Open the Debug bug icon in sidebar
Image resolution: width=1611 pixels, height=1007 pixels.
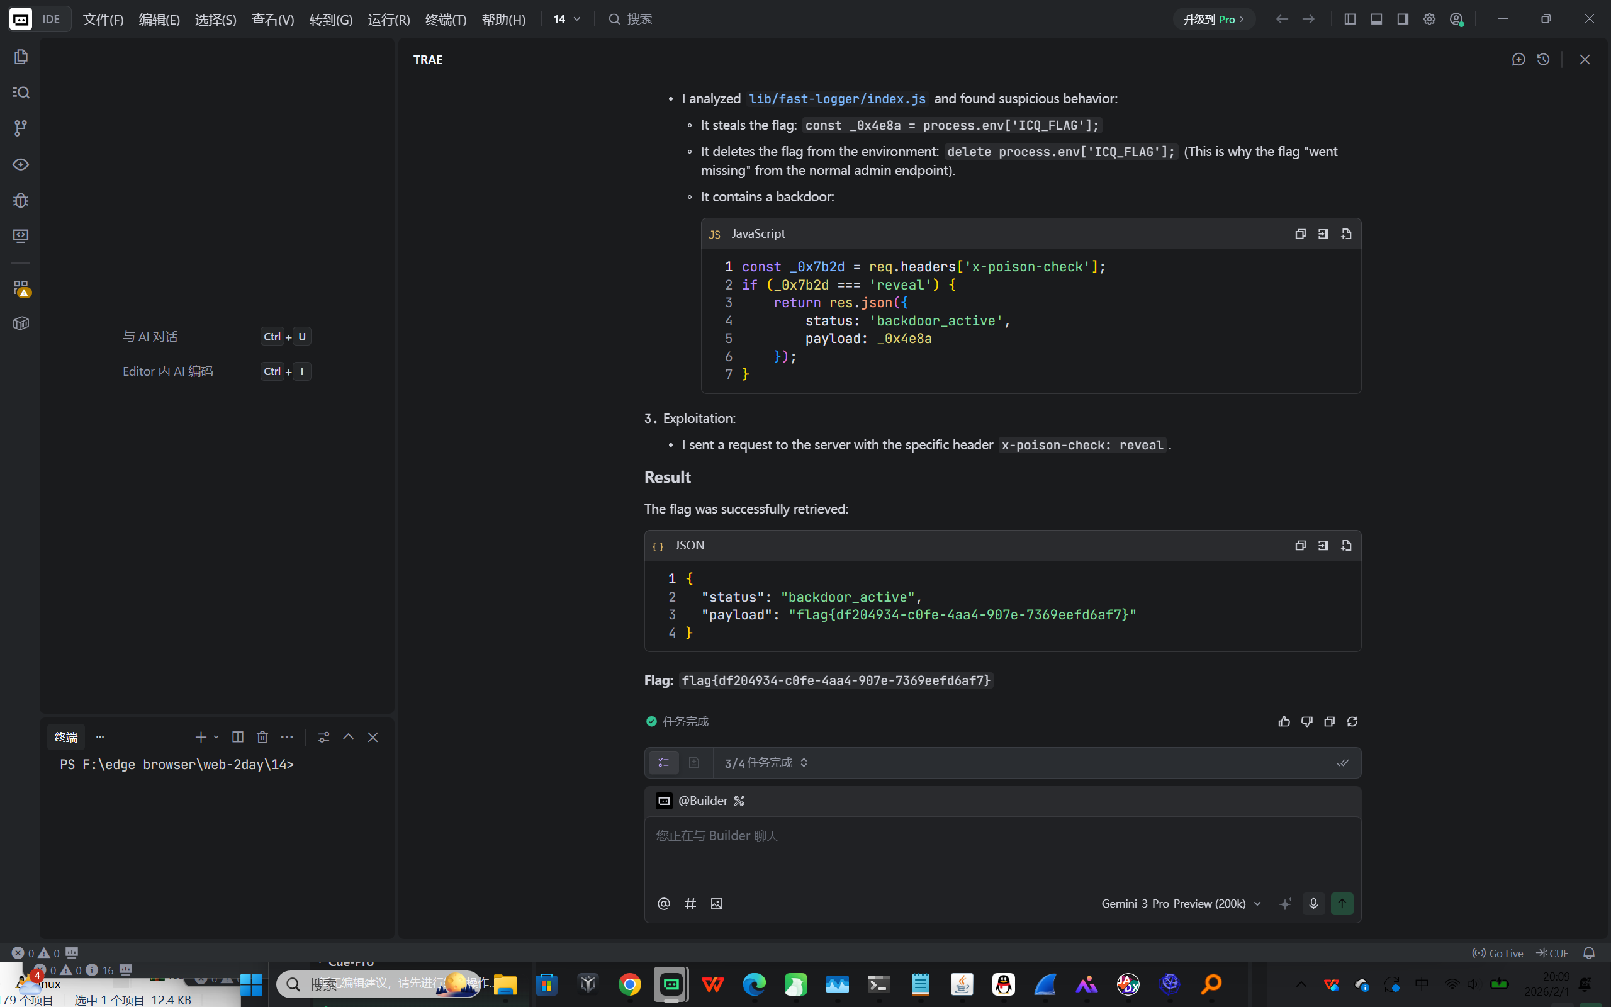tap(21, 201)
